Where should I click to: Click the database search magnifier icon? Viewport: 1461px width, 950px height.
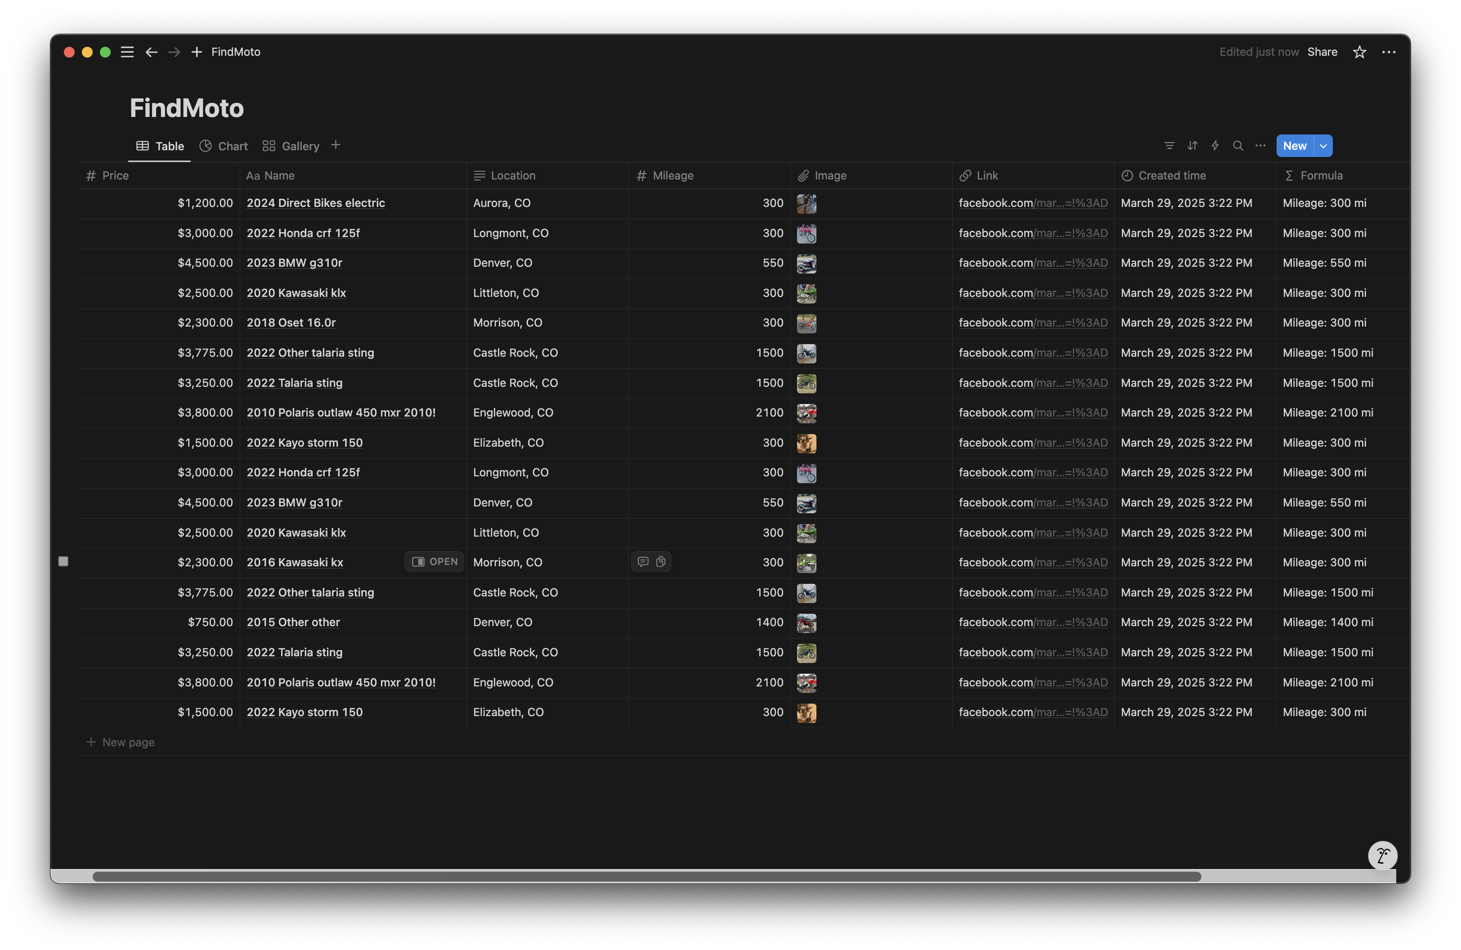pos(1237,145)
